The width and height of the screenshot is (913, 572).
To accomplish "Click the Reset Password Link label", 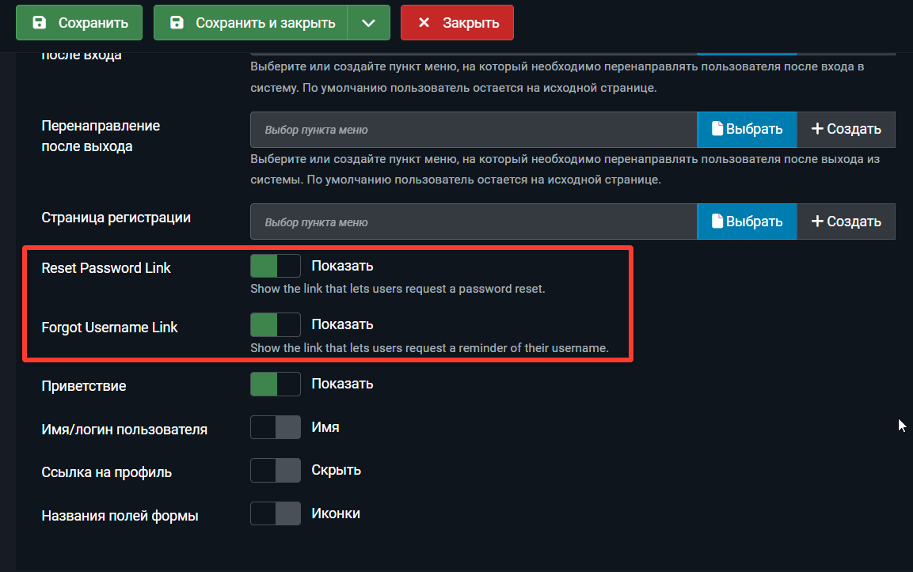I will click(x=106, y=268).
